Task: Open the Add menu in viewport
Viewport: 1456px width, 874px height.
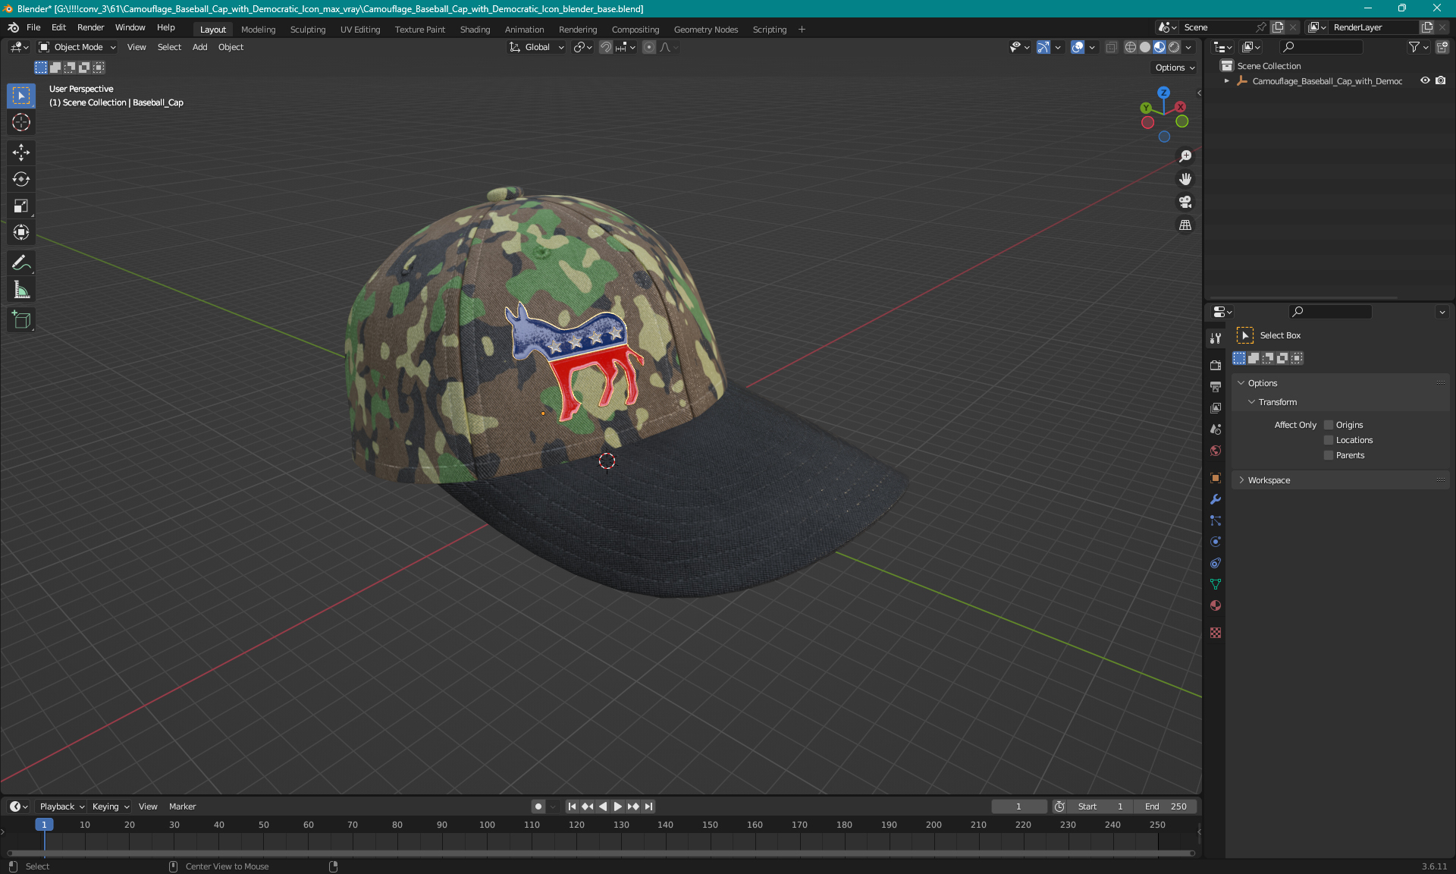Action: coord(199,47)
